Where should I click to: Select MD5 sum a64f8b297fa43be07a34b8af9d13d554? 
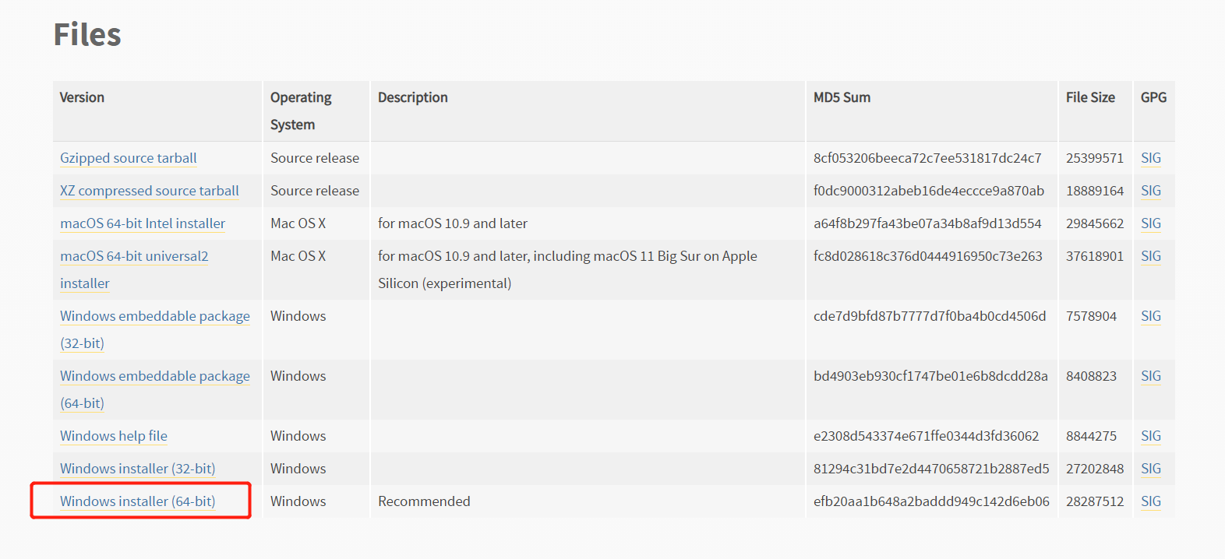pos(927,223)
